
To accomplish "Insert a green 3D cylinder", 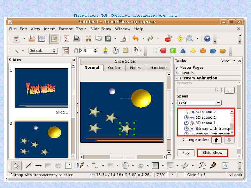I will pos(173,51).
